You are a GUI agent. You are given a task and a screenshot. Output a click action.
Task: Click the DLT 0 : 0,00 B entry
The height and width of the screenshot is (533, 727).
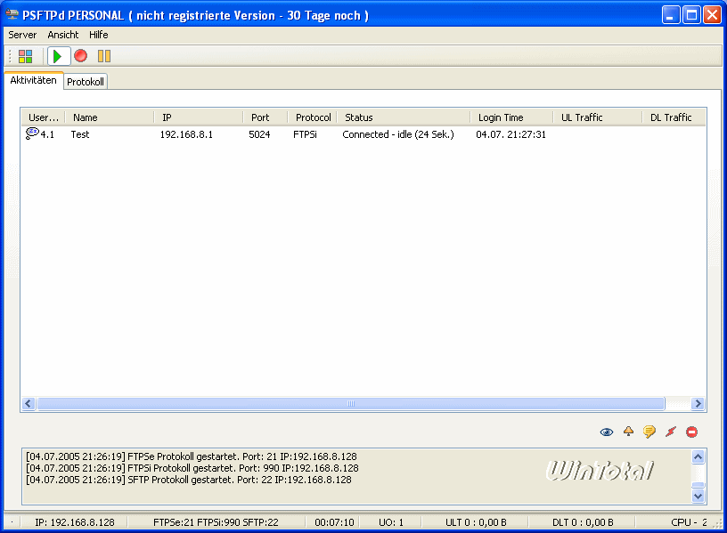point(583,522)
